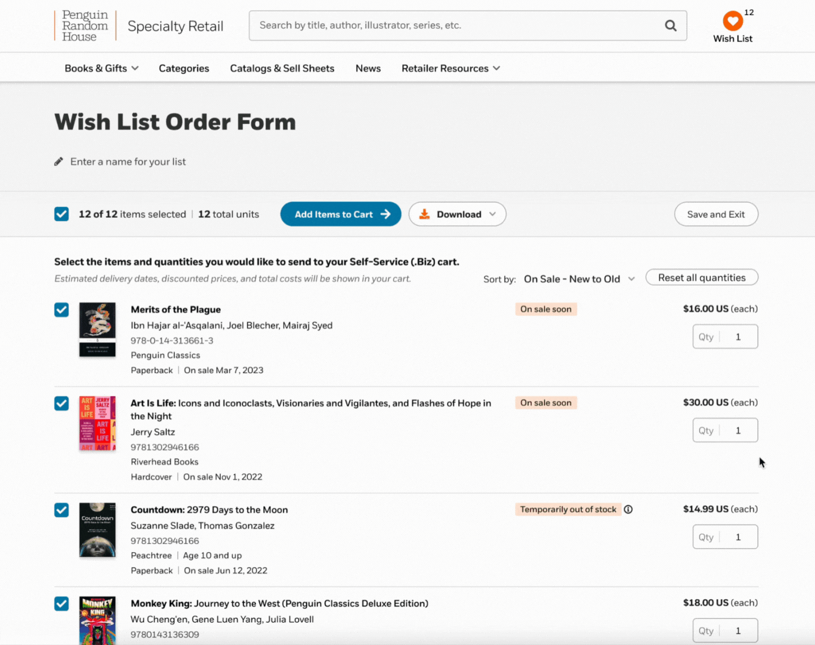
Task: Toggle the select-all items checkbox
Action: (x=62, y=214)
